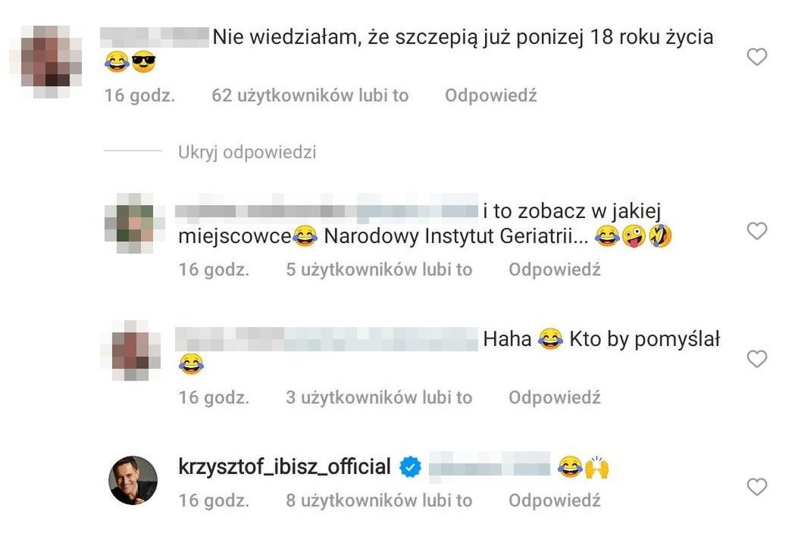Like the Narodowy Instytut Geriatrii reply
The image size is (795, 555).
[x=756, y=231]
